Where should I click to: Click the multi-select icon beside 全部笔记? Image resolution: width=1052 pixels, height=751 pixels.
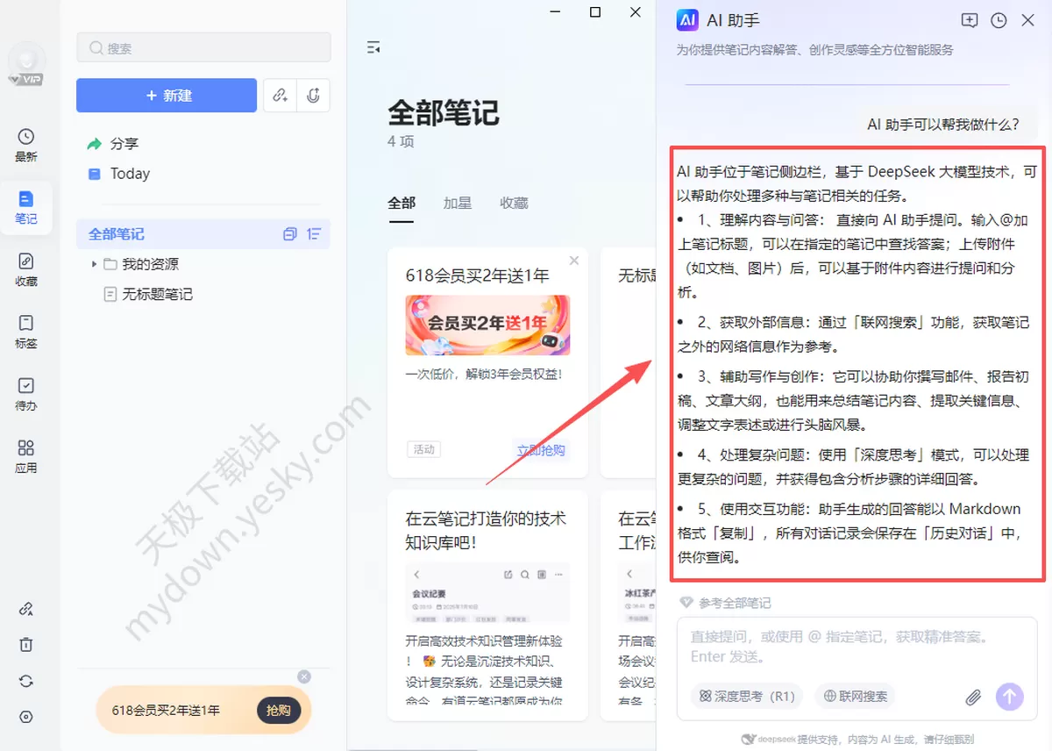point(290,234)
